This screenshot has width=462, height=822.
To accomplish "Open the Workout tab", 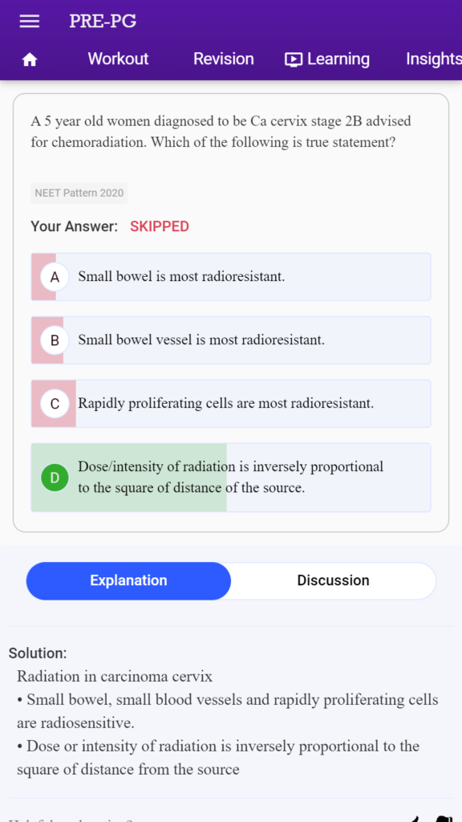I will pyautogui.click(x=118, y=59).
